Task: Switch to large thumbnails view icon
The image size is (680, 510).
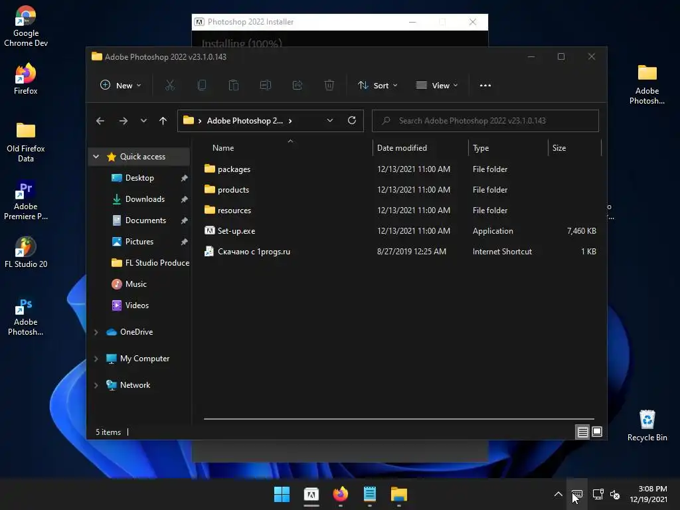Action: [x=597, y=432]
